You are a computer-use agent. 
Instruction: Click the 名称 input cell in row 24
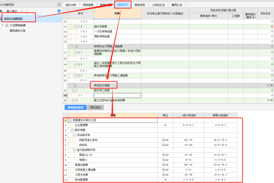tap(115, 95)
